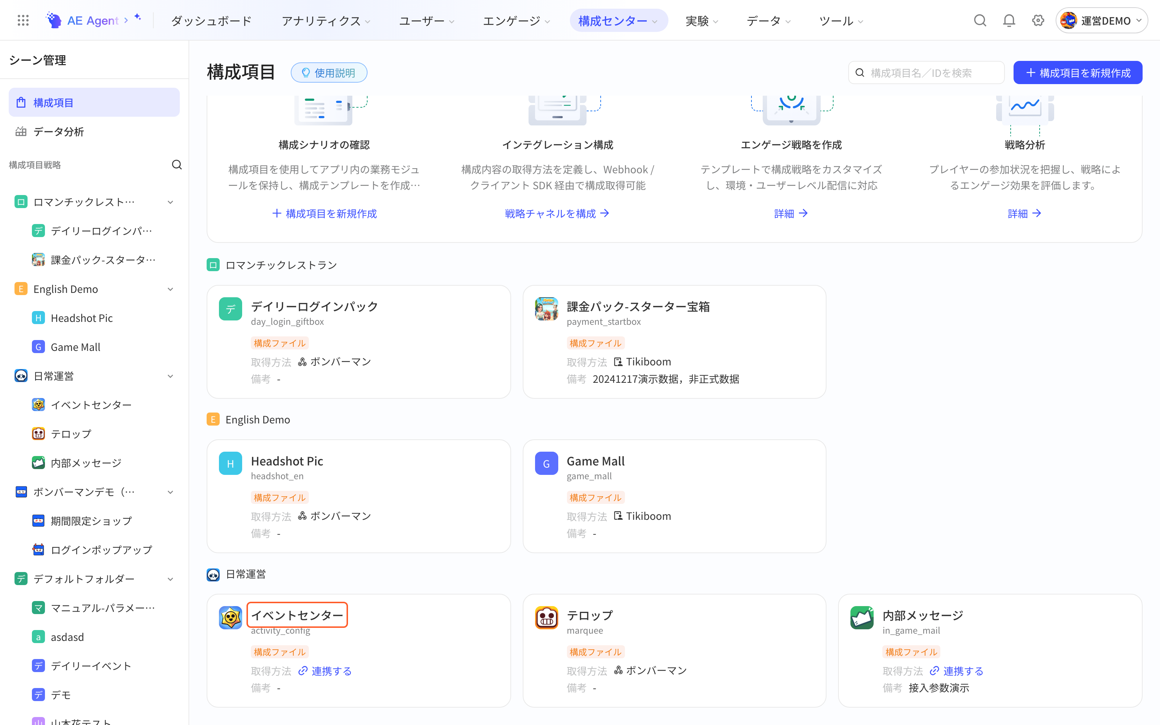Open the ダッシュボード tab
Screen dimensions: 1160x725
click(211, 21)
